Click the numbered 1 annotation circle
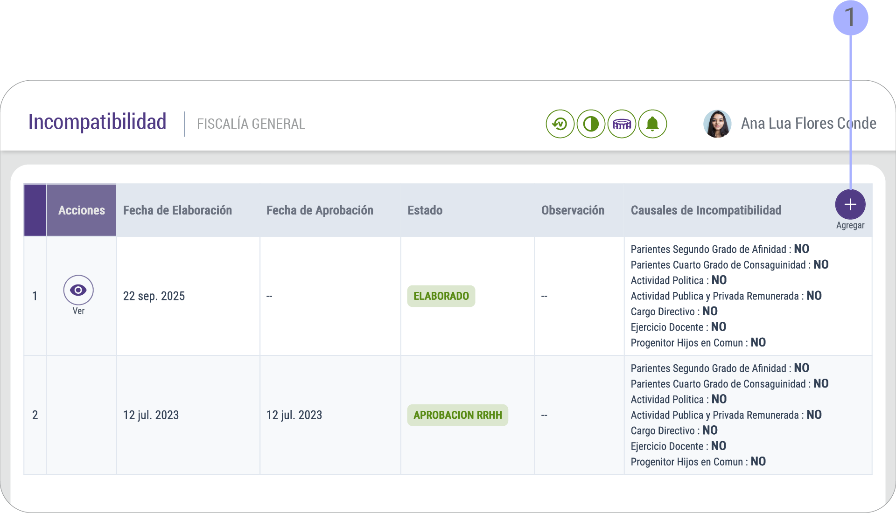Screen dimensions: 896x513 point(850,18)
